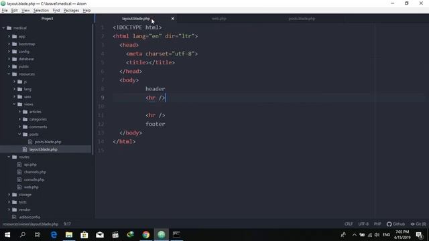Open web.php in the routes folder

click(31, 187)
